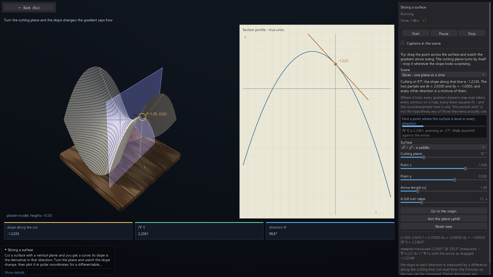Select the 'slope along the cut' readout card

click(x=68, y=231)
